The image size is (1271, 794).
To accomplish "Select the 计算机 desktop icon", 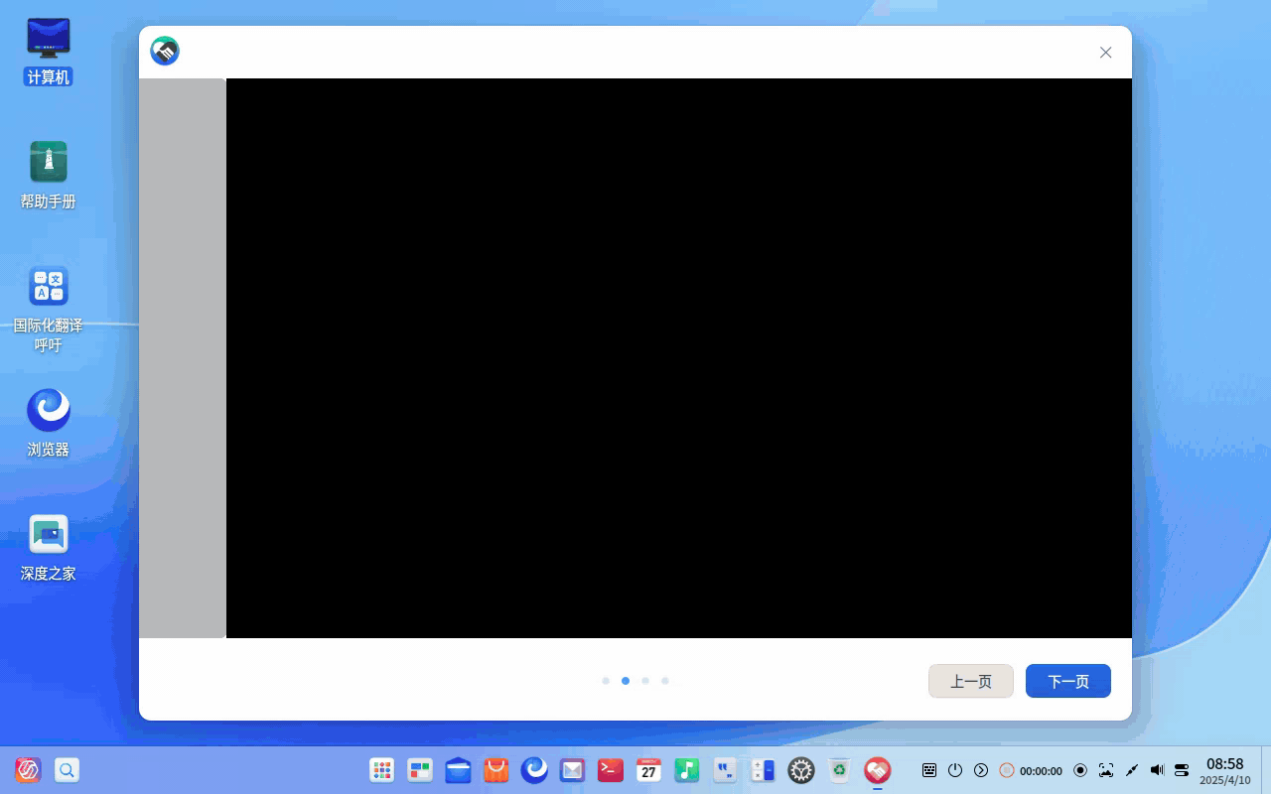I will point(49,52).
